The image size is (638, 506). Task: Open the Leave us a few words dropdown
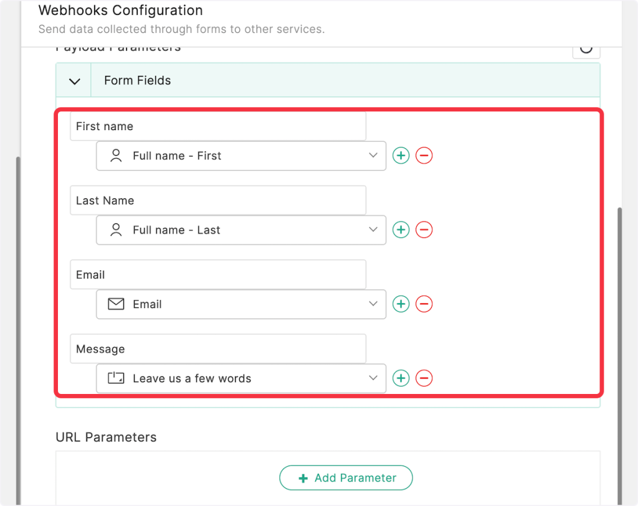click(240, 378)
